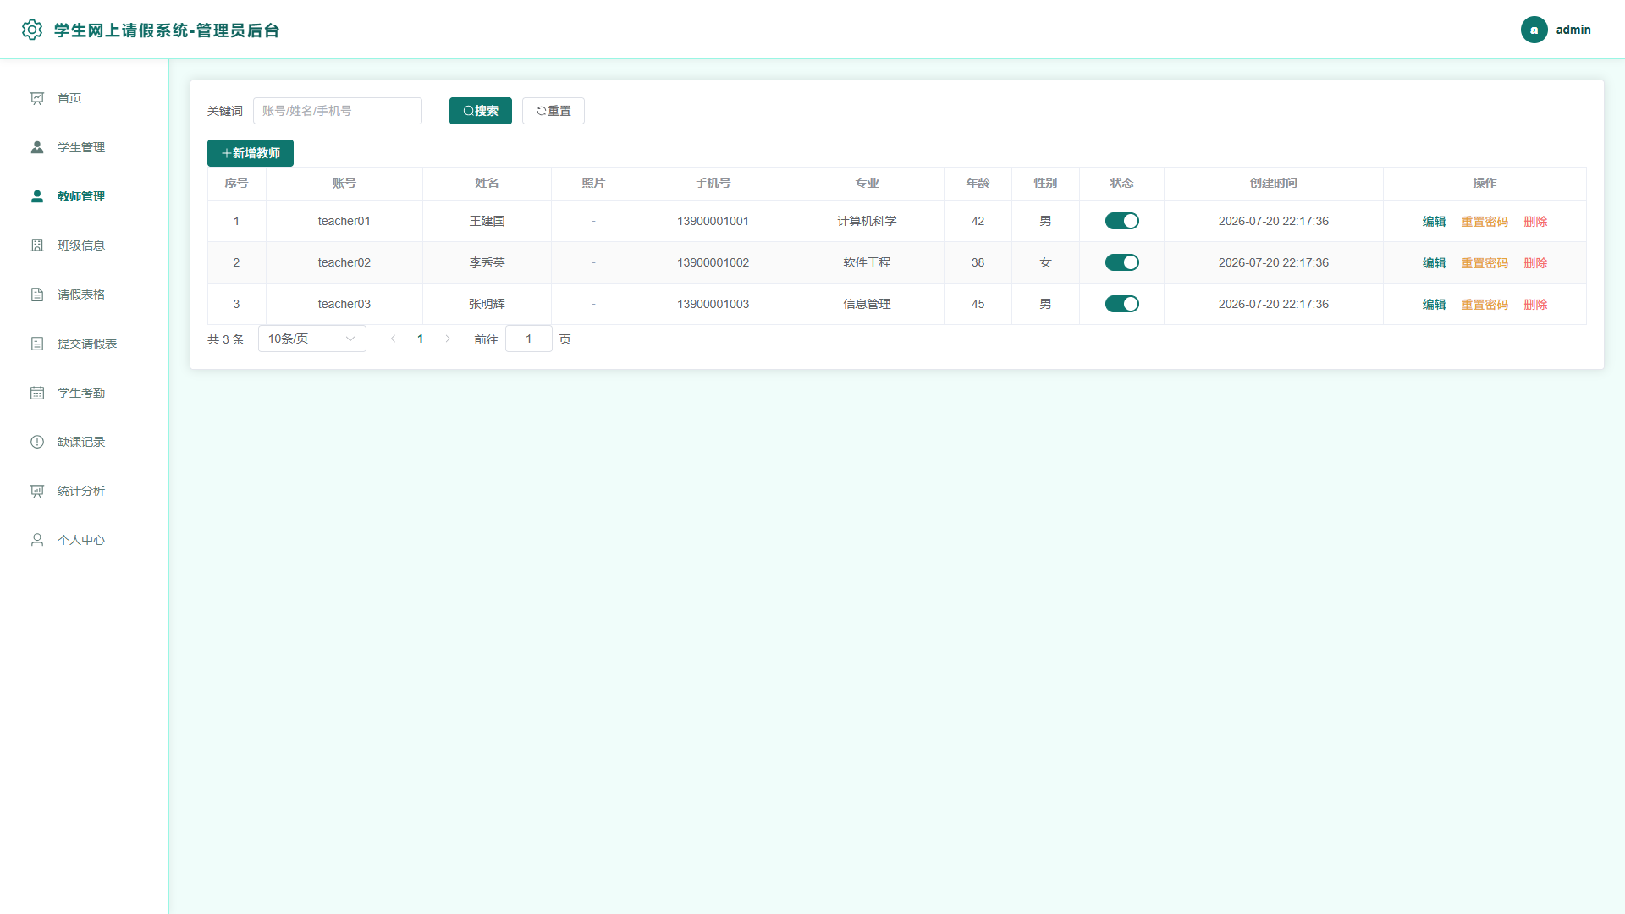This screenshot has width=1625, height=914.
Task: Click 重置密码 link for teacher01
Action: [x=1485, y=221]
